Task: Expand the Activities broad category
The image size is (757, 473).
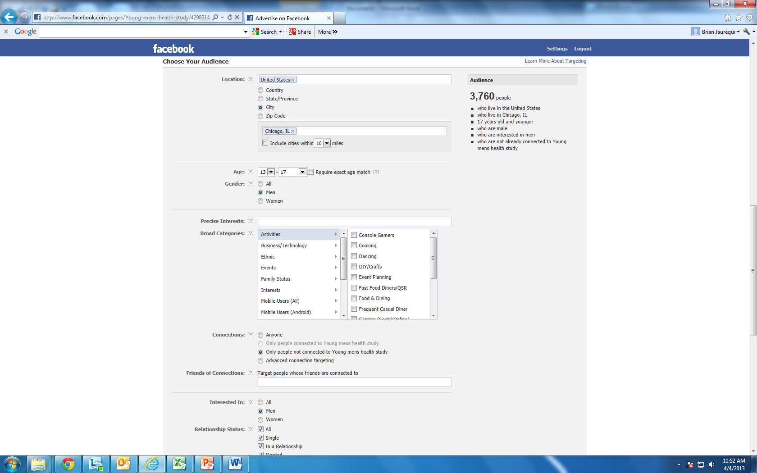Action: (x=299, y=234)
